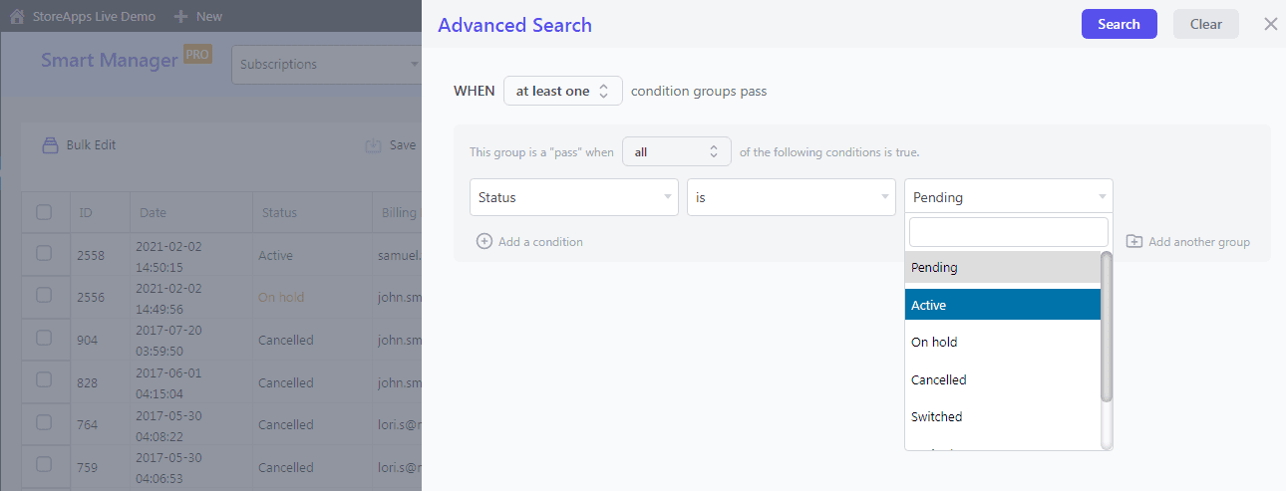Select checkbox for row ID 764
Viewport: 1286px width, 491px height.
point(44,423)
